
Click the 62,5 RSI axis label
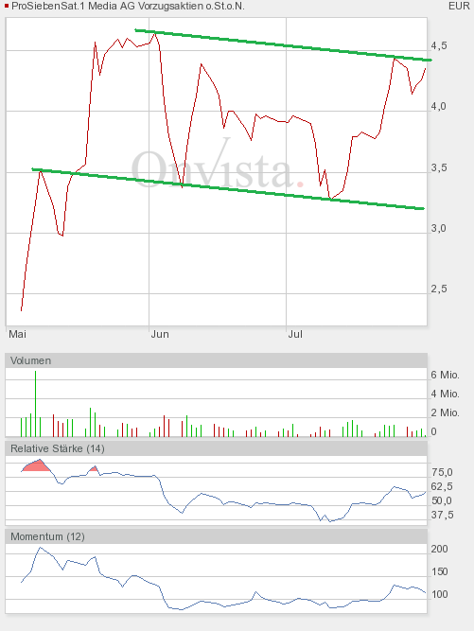pyautogui.click(x=442, y=487)
